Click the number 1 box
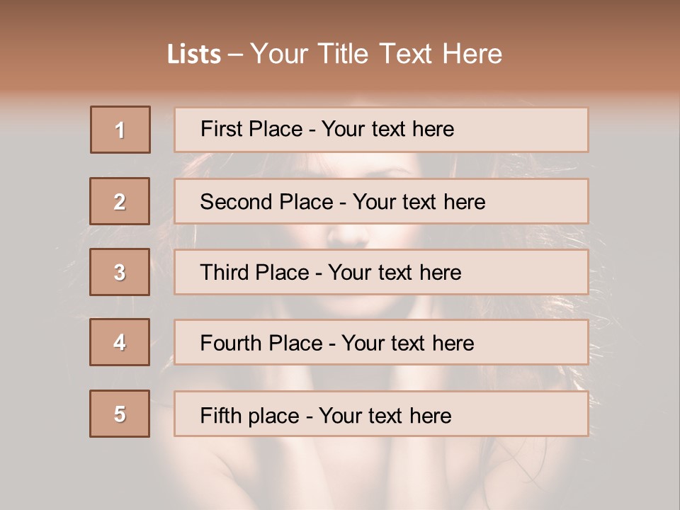Viewport: 680px width, 510px height. (x=120, y=130)
